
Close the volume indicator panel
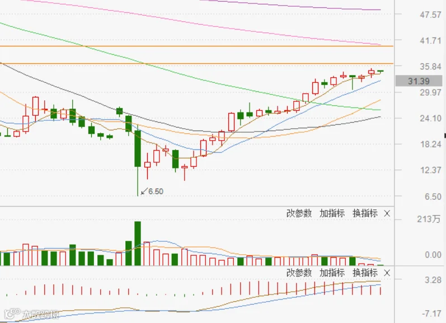click(387, 213)
